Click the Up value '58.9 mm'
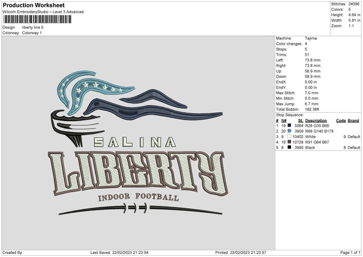Screen dimensions: 363x257 coord(313,71)
